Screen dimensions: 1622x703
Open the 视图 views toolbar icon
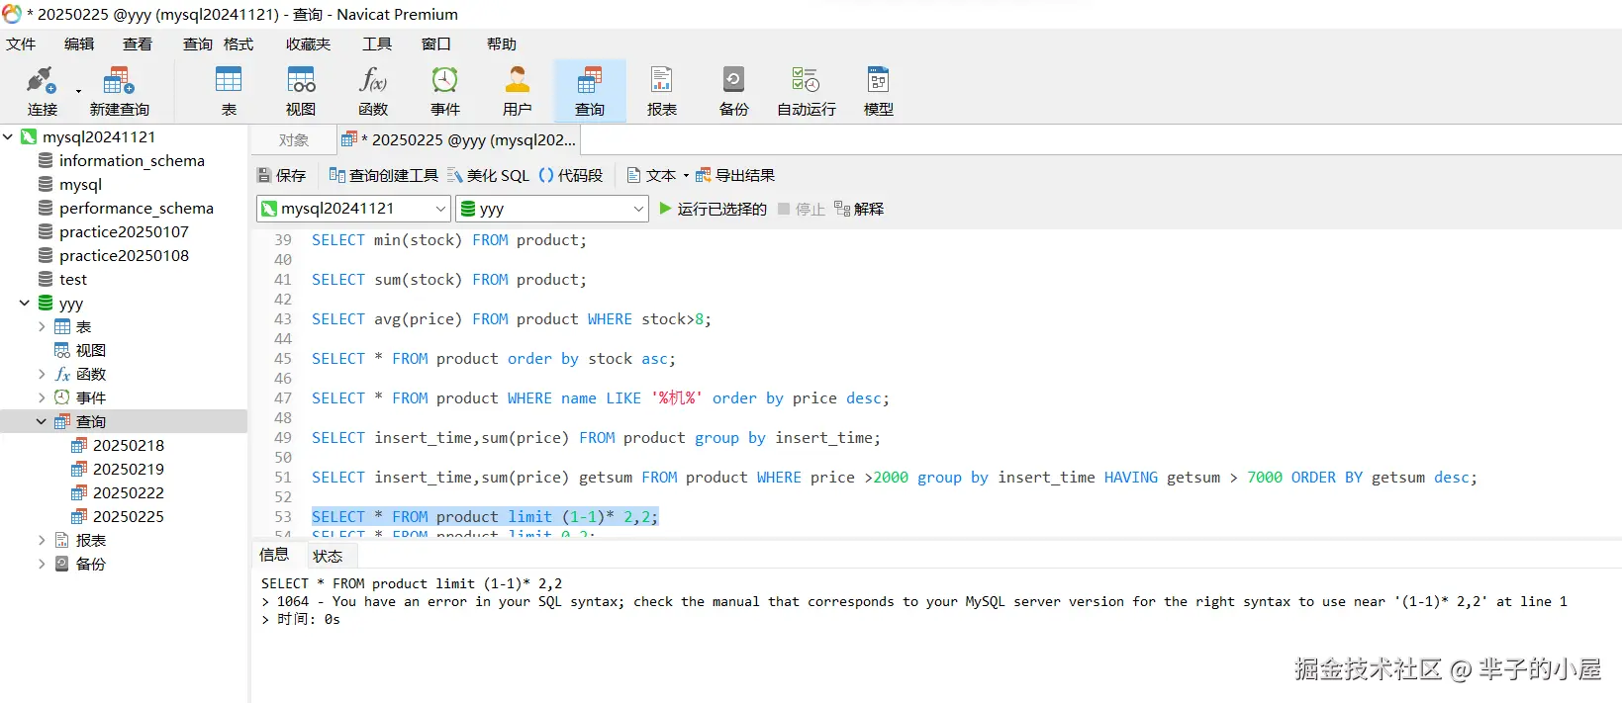click(x=301, y=91)
